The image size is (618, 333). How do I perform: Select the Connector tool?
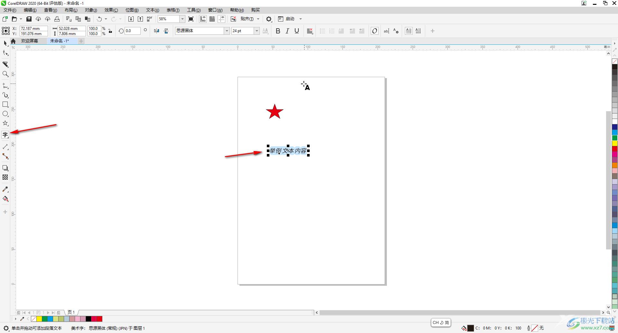click(5, 156)
